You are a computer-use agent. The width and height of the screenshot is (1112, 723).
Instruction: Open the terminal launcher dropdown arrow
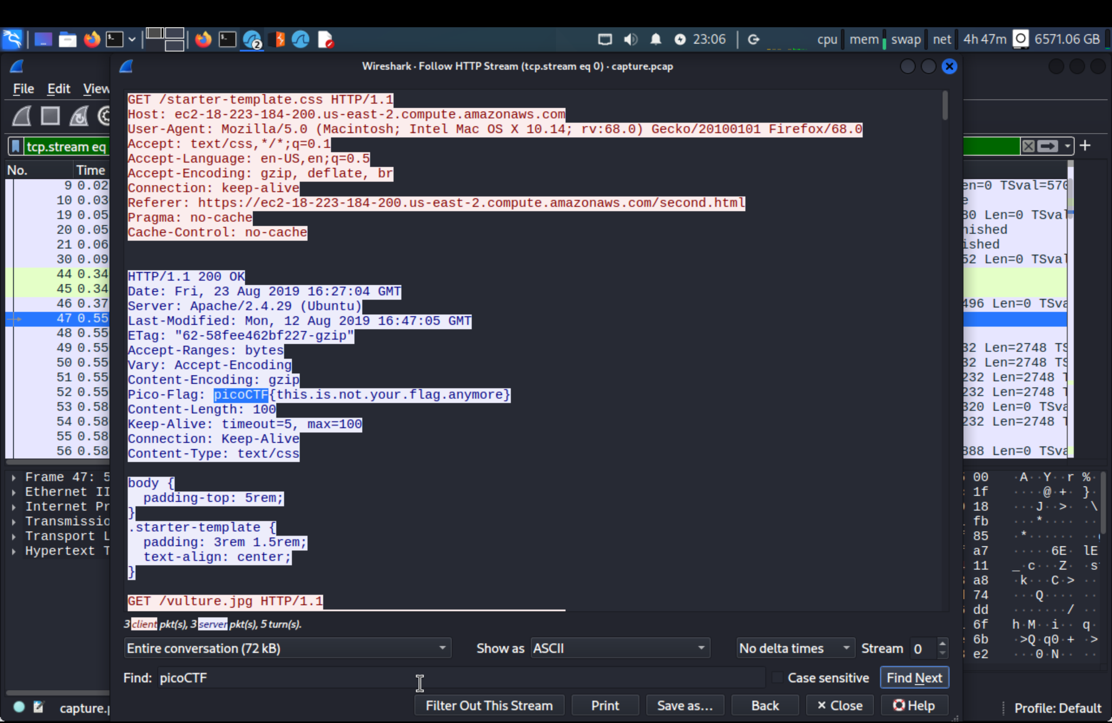[x=132, y=39]
